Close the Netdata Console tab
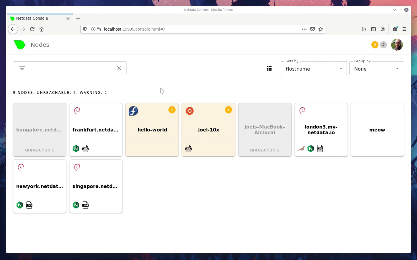 pyautogui.click(x=68, y=18)
